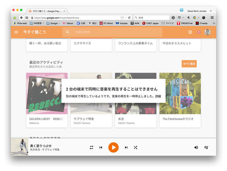Viewport: 227px width, 171px height.
Task: Open the volume control
Action: coord(196,147)
